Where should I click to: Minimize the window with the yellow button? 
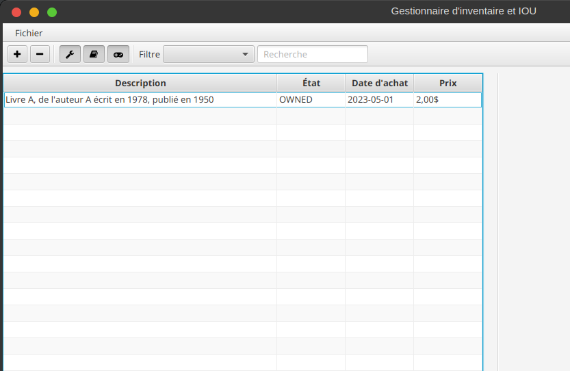(34, 12)
